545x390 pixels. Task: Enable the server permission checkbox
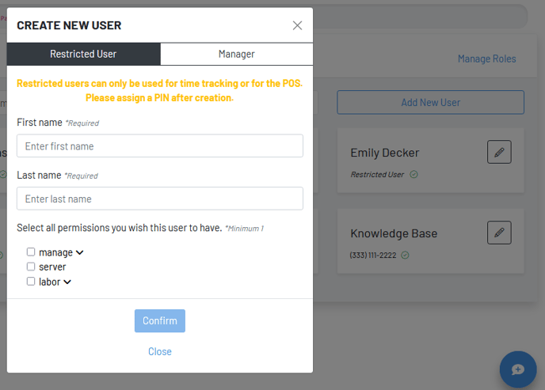[x=31, y=267]
